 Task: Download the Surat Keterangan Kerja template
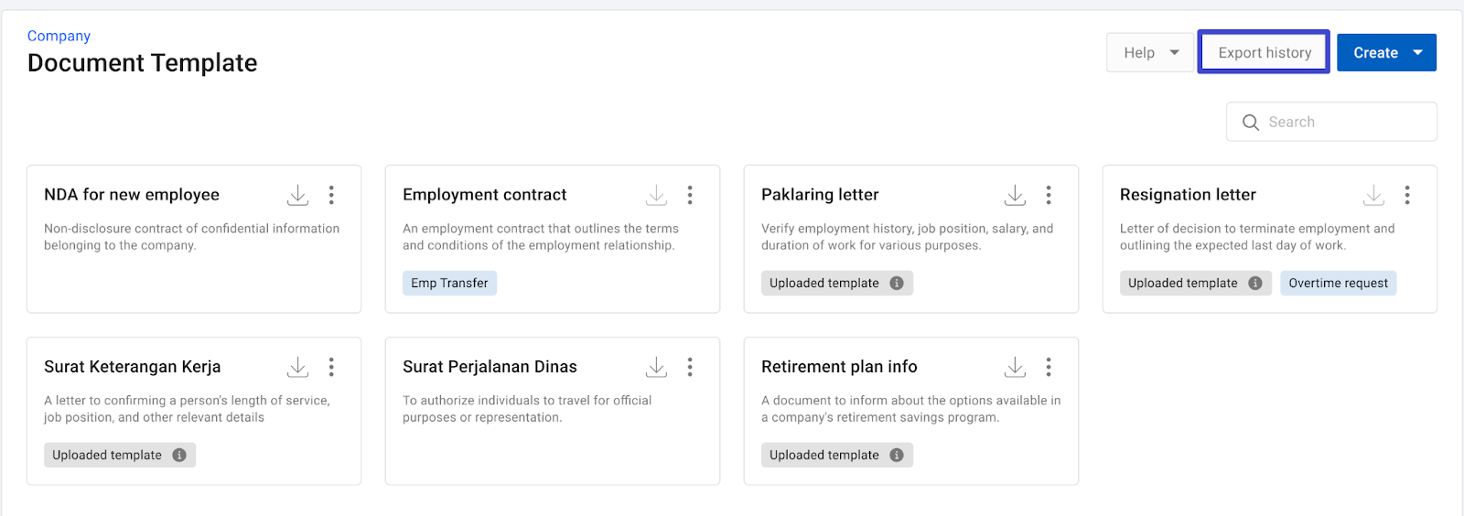pyautogui.click(x=297, y=367)
